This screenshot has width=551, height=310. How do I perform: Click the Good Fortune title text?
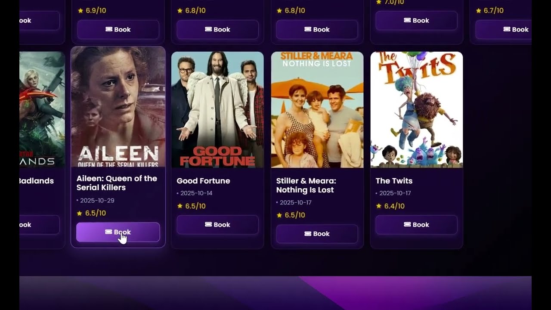click(x=203, y=181)
